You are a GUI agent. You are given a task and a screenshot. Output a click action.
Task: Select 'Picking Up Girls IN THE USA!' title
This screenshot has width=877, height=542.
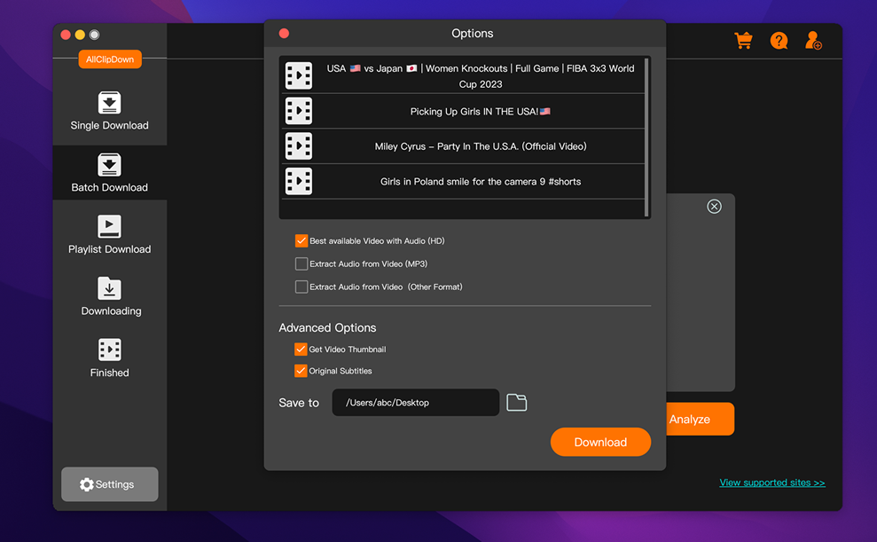481,111
